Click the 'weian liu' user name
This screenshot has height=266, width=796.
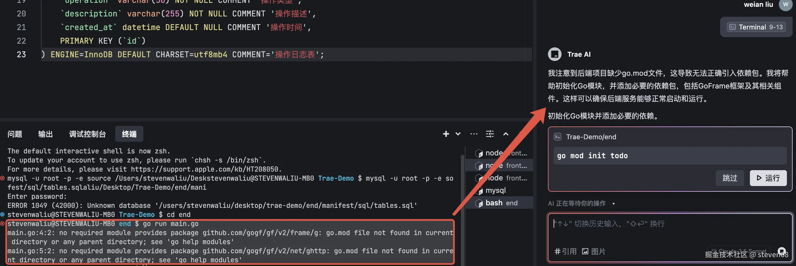pos(758,5)
